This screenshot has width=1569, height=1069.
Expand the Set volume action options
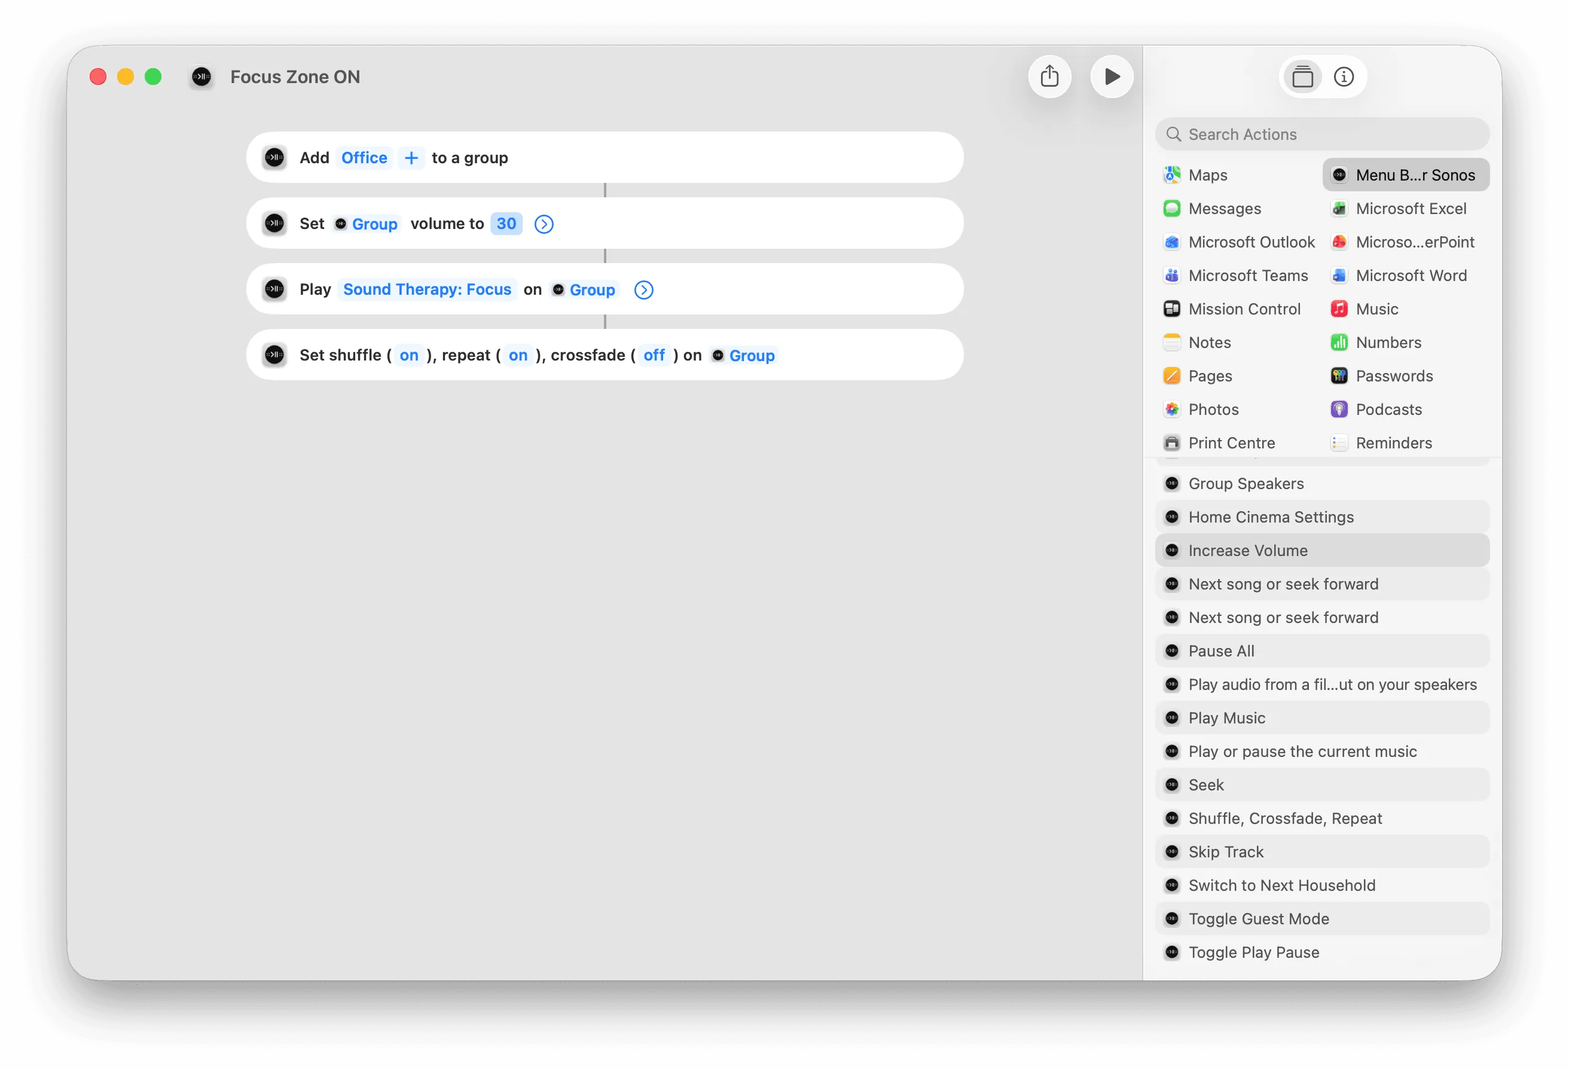[x=544, y=224]
